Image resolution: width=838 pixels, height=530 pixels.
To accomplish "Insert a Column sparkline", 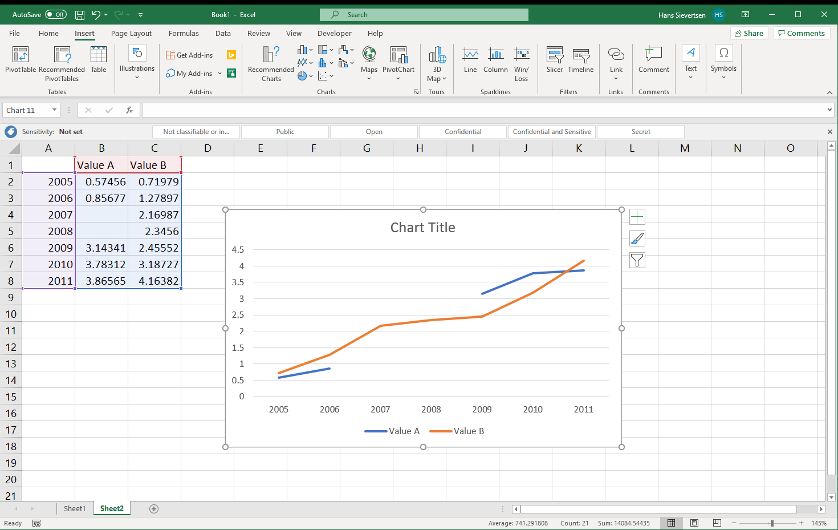I will 495,60.
